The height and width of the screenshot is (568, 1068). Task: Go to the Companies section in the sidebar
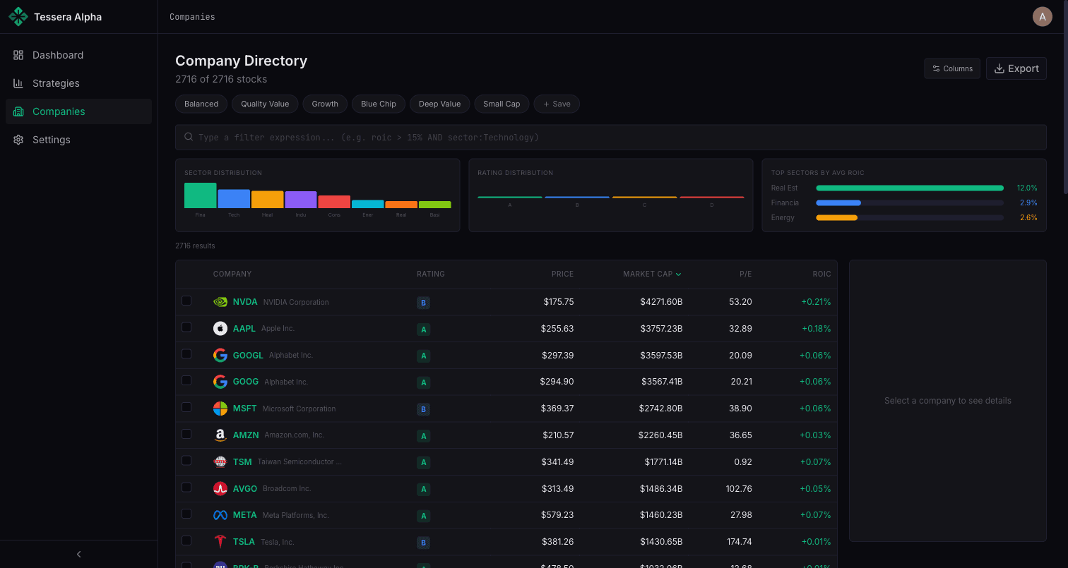pos(59,111)
